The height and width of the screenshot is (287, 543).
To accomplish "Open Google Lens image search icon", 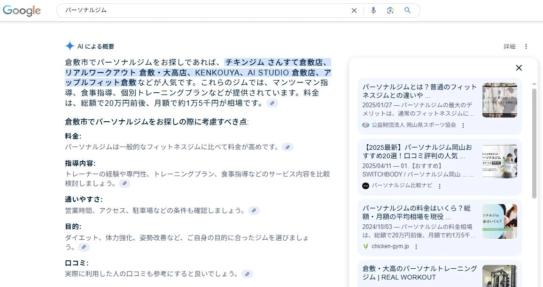I will pyautogui.click(x=390, y=10).
